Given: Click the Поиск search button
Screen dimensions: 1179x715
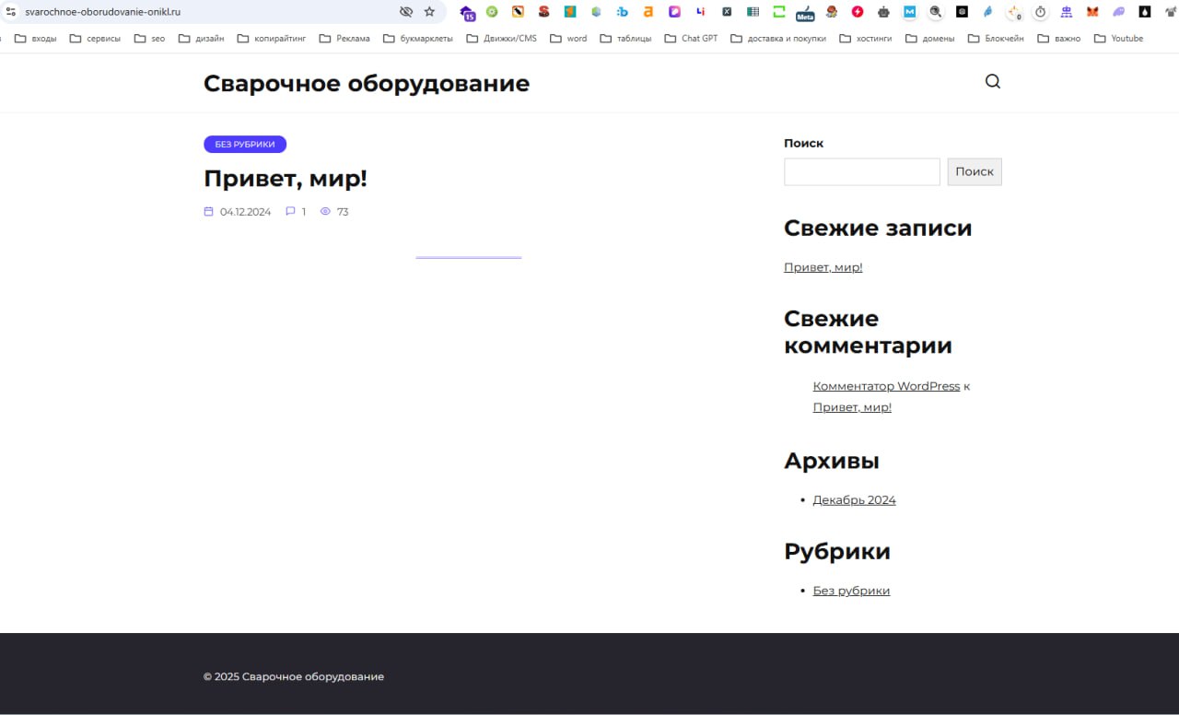Looking at the screenshot, I should pyautogui.click(x=974, y=171).
